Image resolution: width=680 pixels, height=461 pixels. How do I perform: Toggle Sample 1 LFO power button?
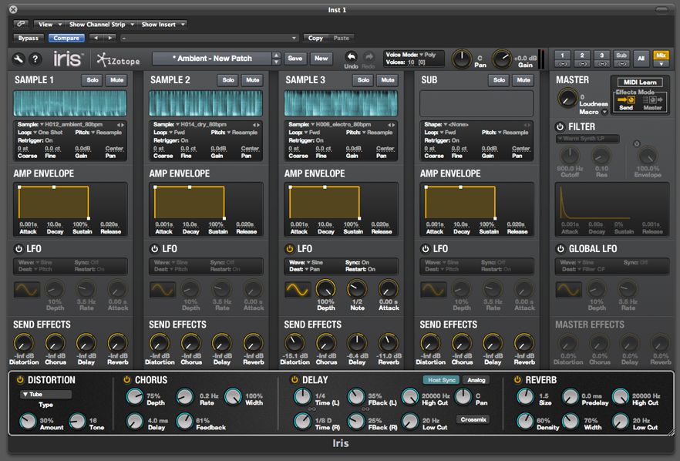19,249
